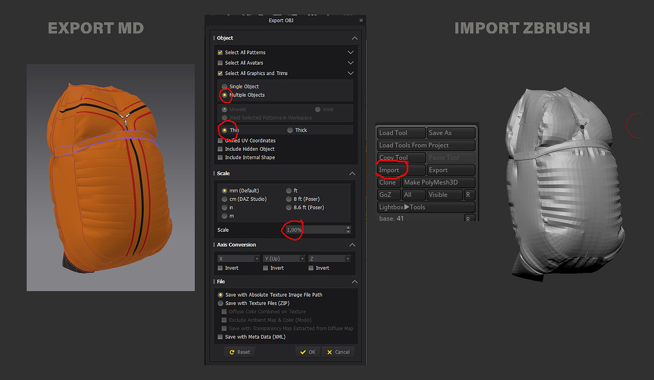
Task: Check Invert below the Y (Up) dropdown
Action: tap(265, 268)
